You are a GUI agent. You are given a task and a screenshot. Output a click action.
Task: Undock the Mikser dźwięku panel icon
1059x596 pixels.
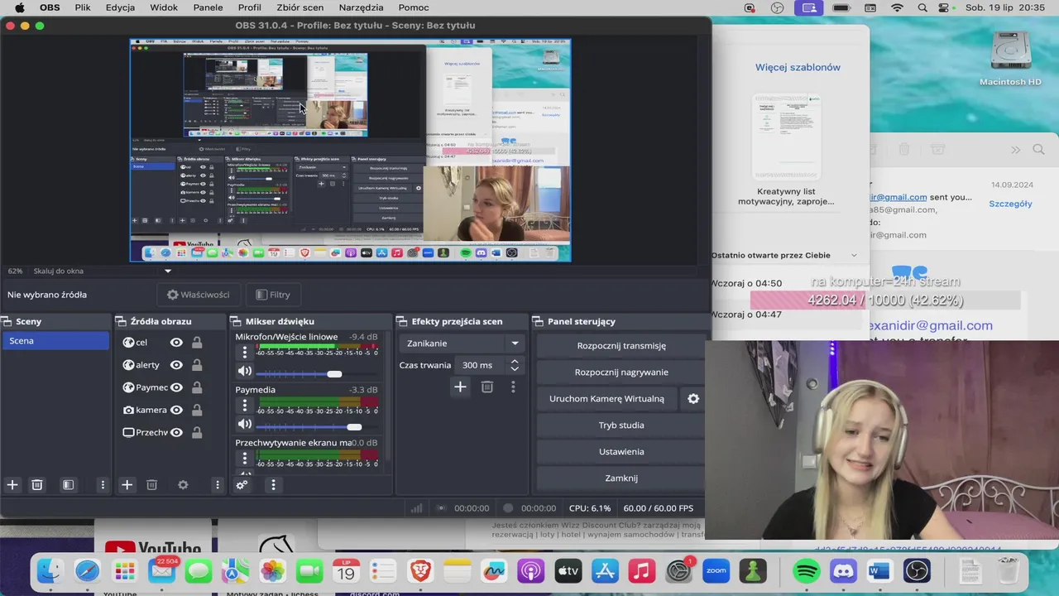coord(237,321)
